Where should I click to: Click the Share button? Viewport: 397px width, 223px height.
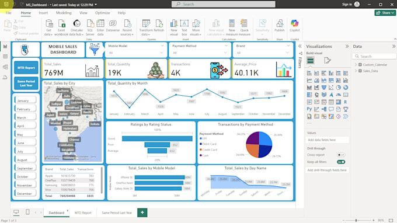[x=385, y=13]
